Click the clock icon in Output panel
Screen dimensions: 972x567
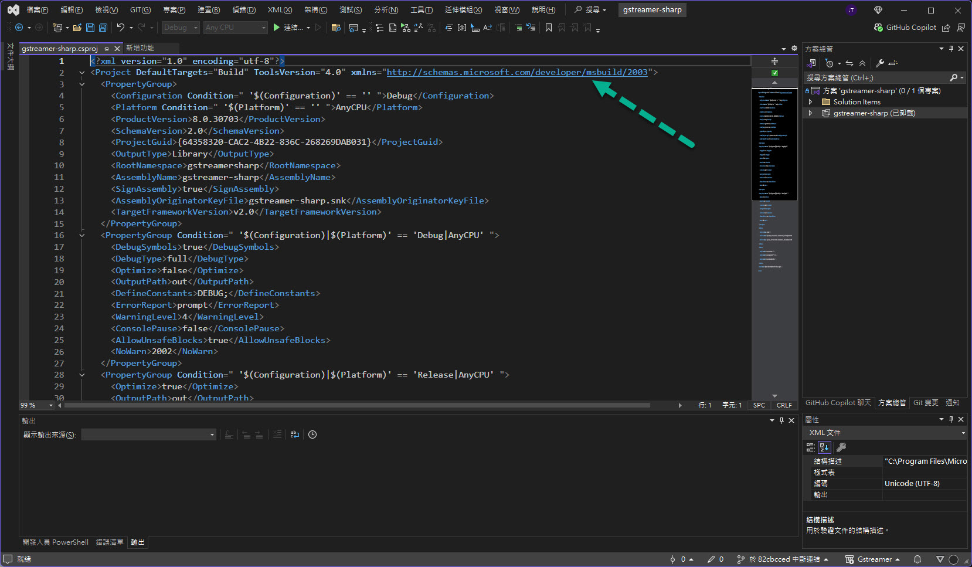point(312,434)
